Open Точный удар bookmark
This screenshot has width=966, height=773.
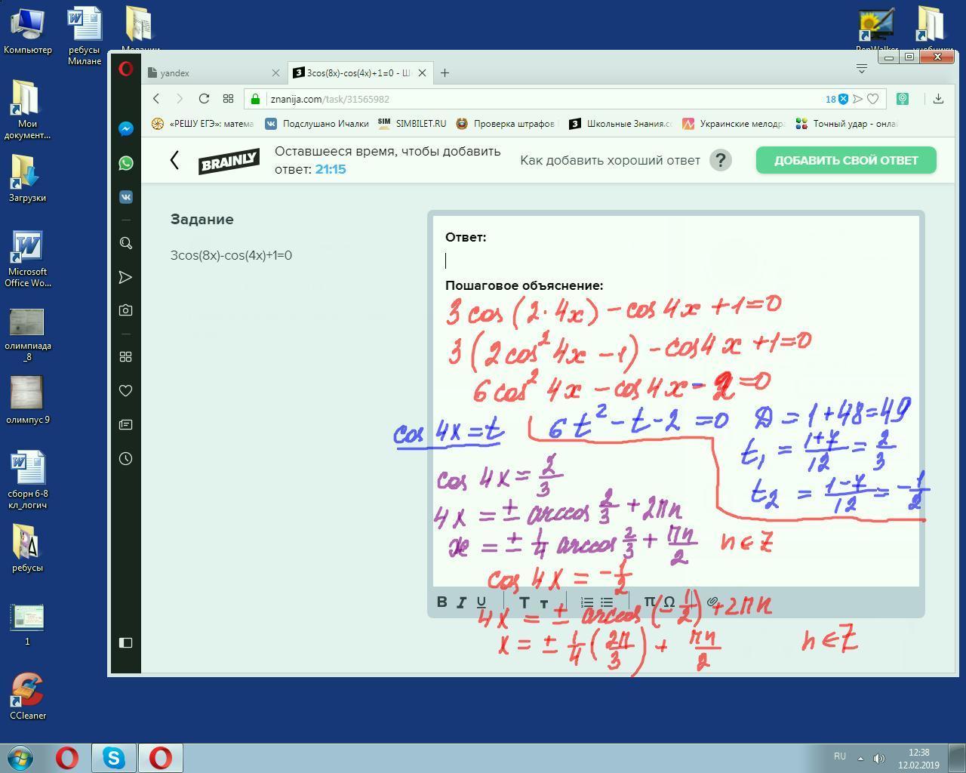click(x=846, y=124)
